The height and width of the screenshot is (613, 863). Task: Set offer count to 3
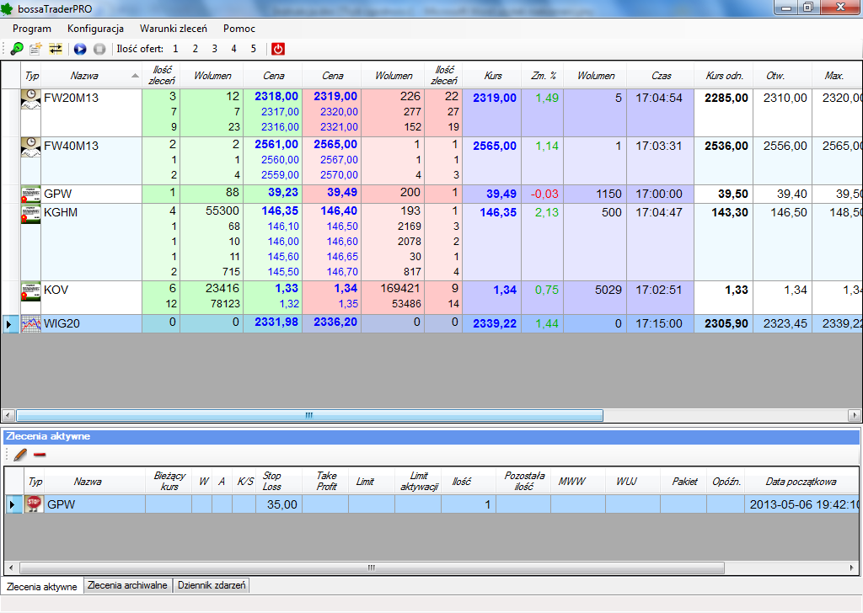click(x=215, y=49)
